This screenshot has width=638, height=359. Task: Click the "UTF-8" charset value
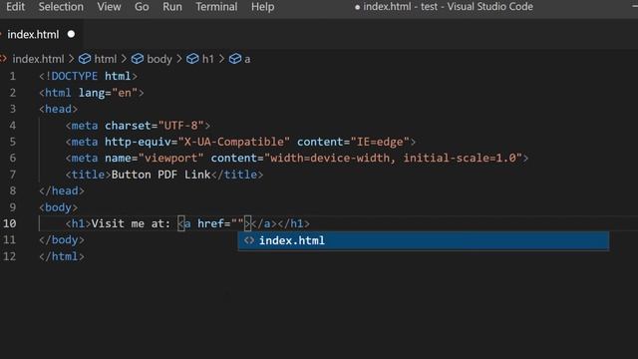[x=180, y=126]
